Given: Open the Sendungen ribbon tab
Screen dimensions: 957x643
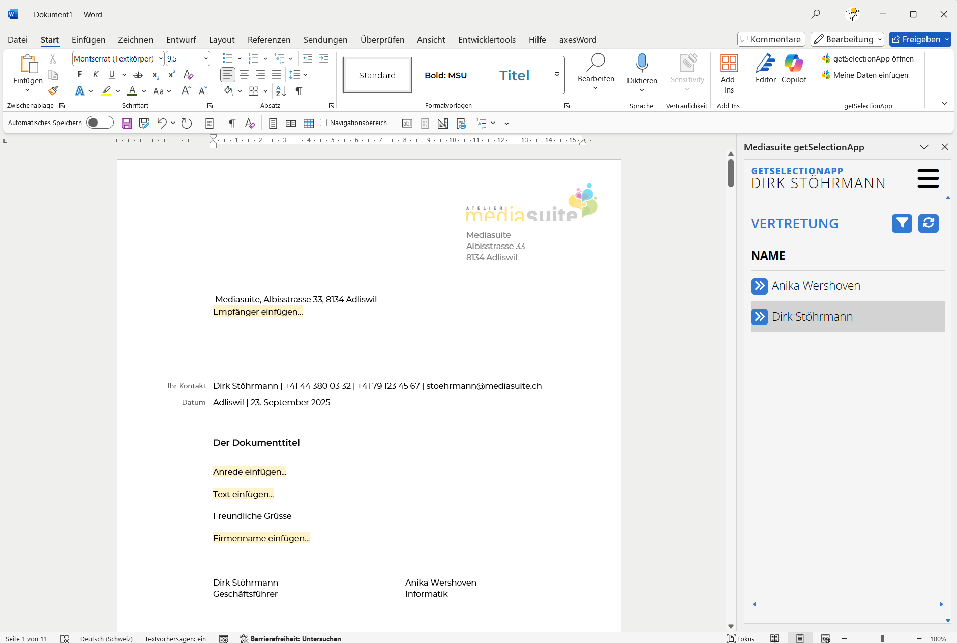Looking at the screenshot, I should [325, 40].
